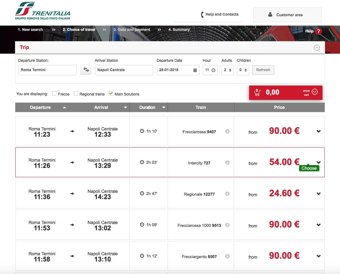Expand the 11:23 Frecciarossa 90.00 € fare row
This screenshot has height=274, width=340.
click(318, 131)
